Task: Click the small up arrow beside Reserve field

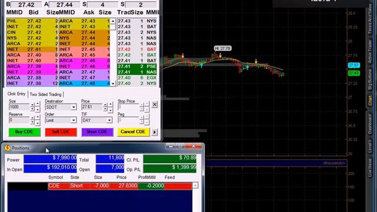Action: (x=32, y=118)
